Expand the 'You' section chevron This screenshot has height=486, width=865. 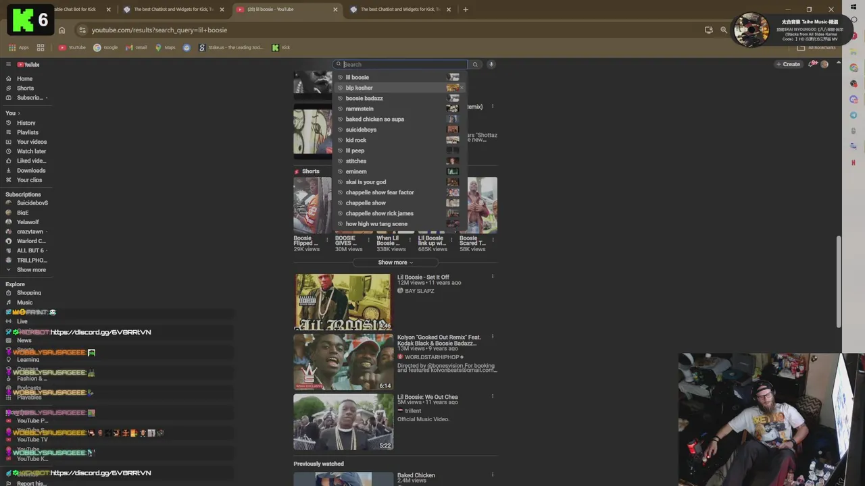(19, 113)
